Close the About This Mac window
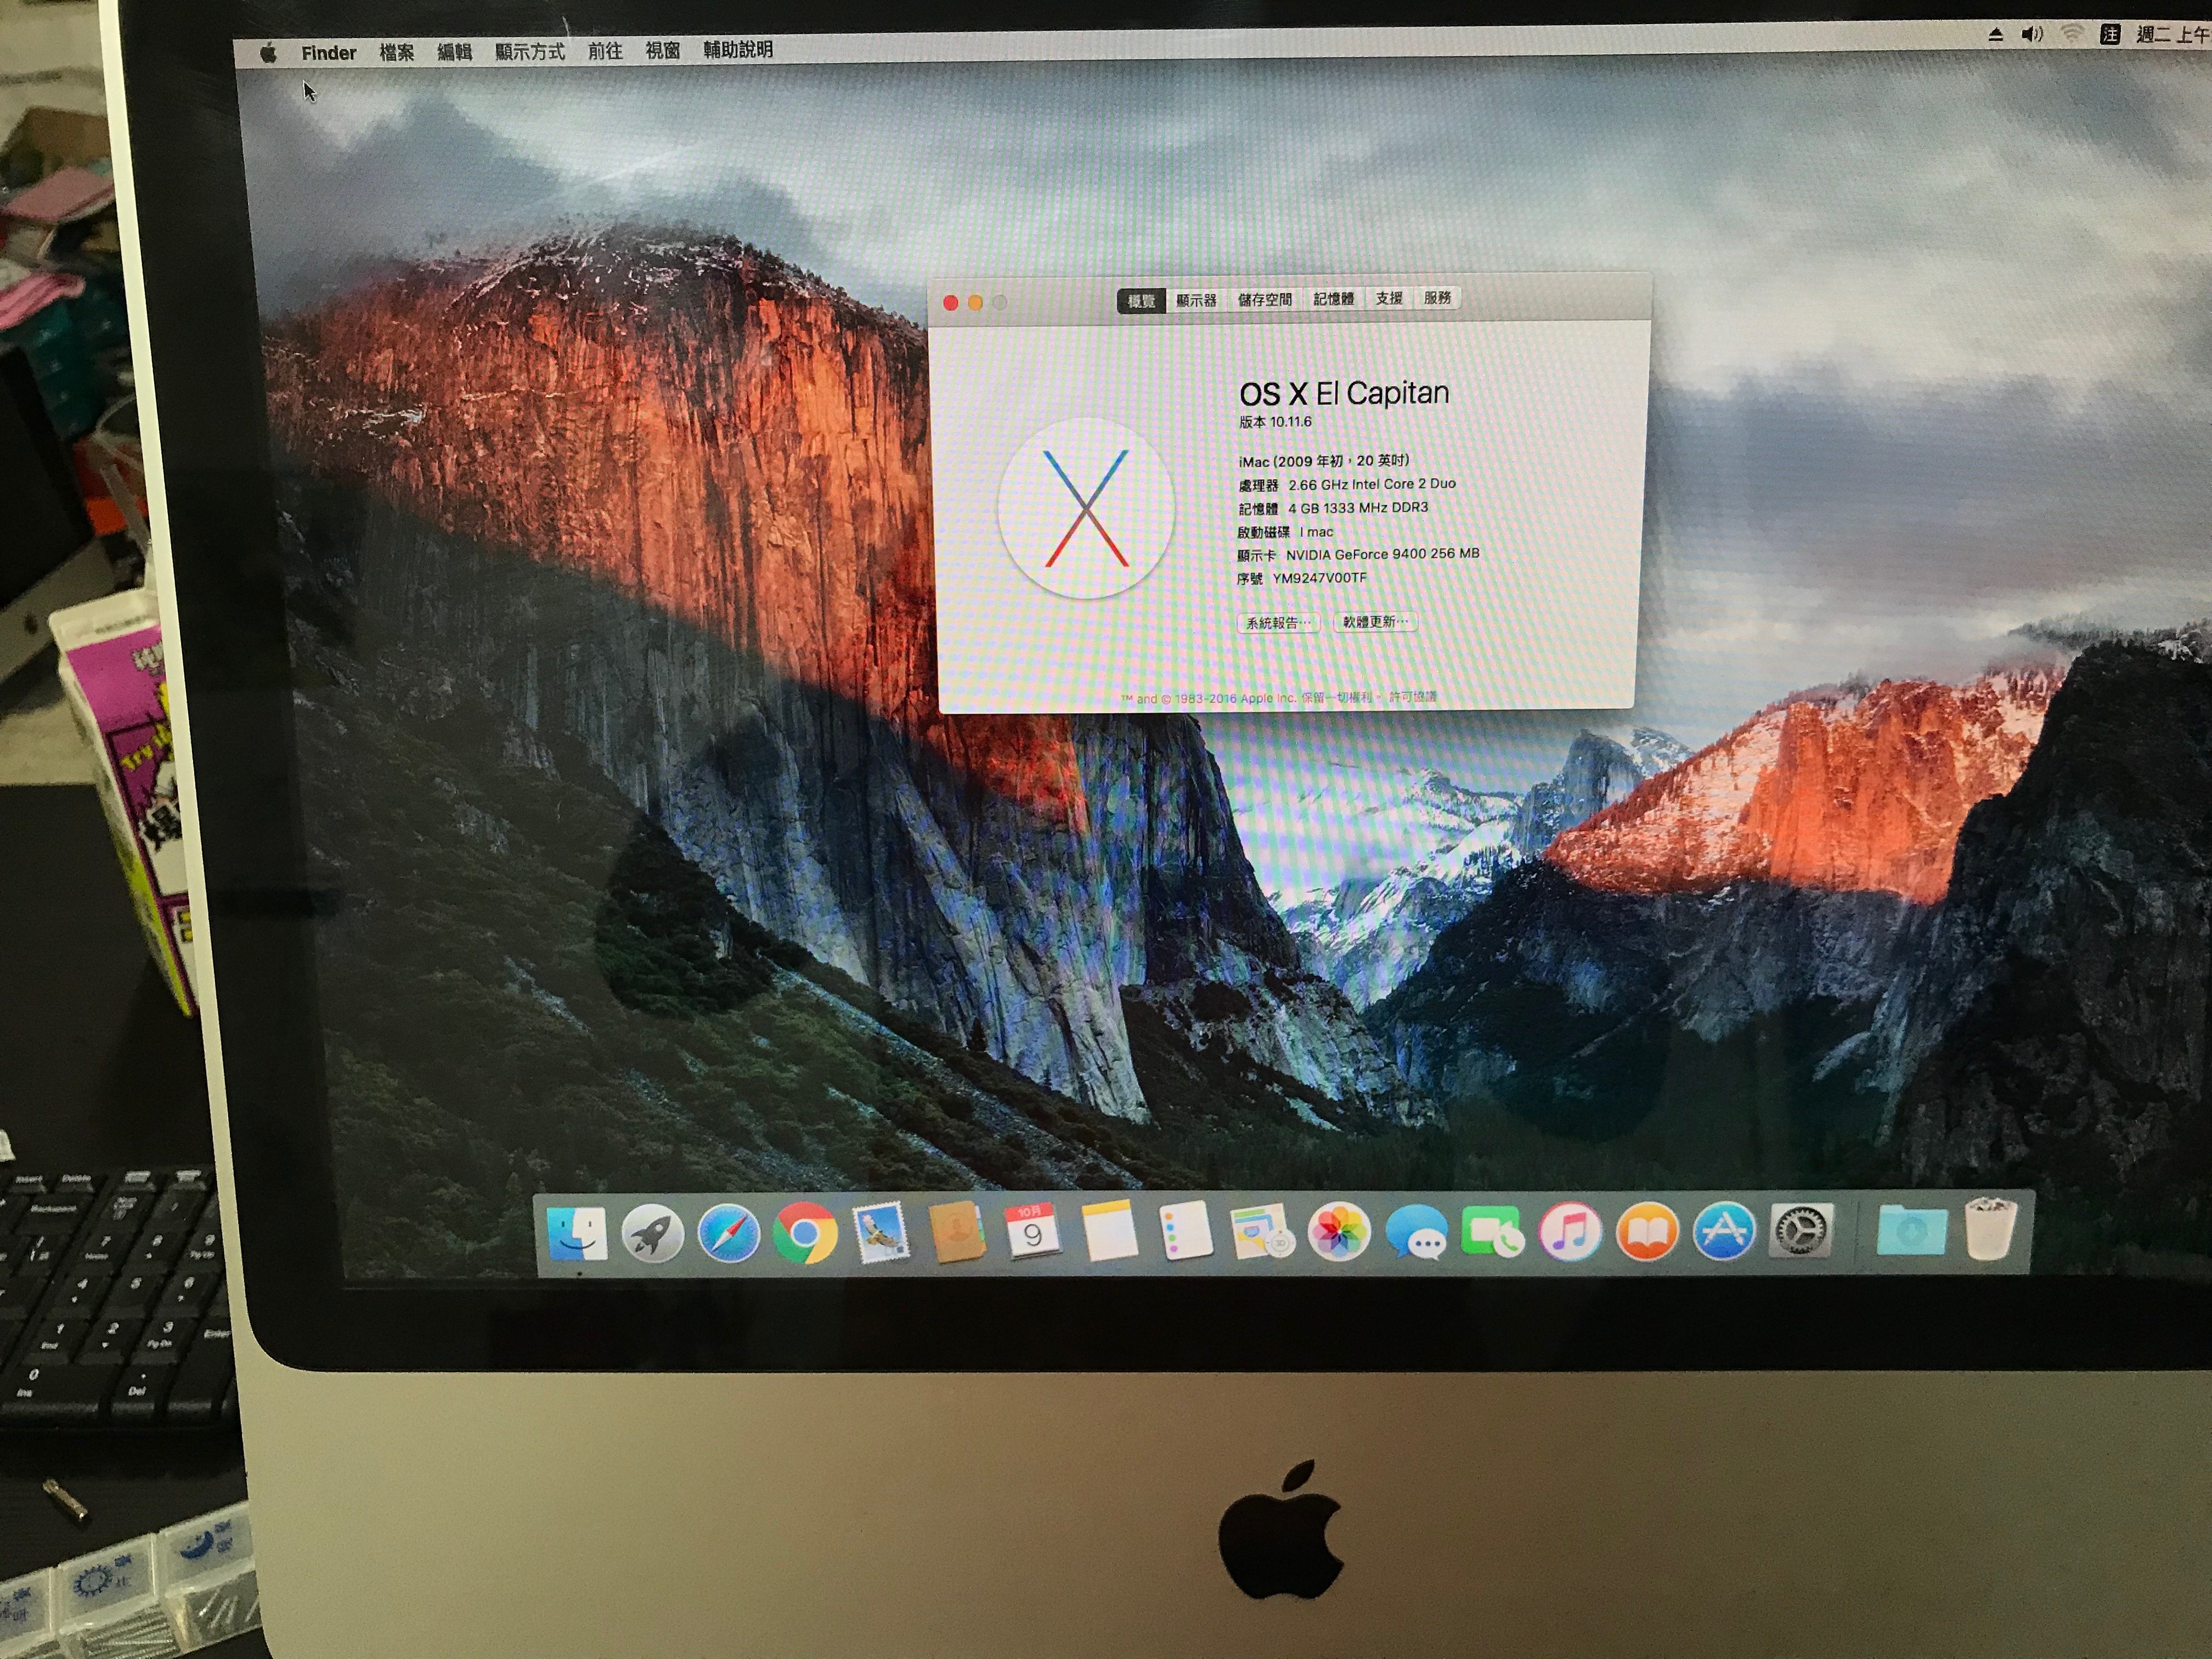 tap(951, 303)
